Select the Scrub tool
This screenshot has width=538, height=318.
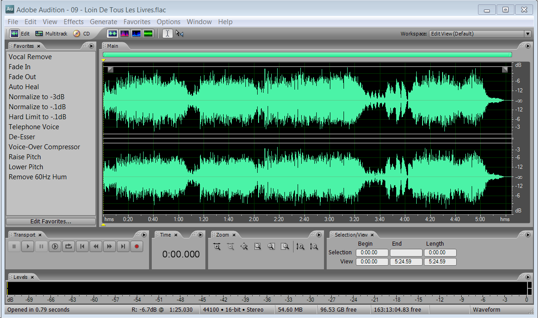(179, 33)
